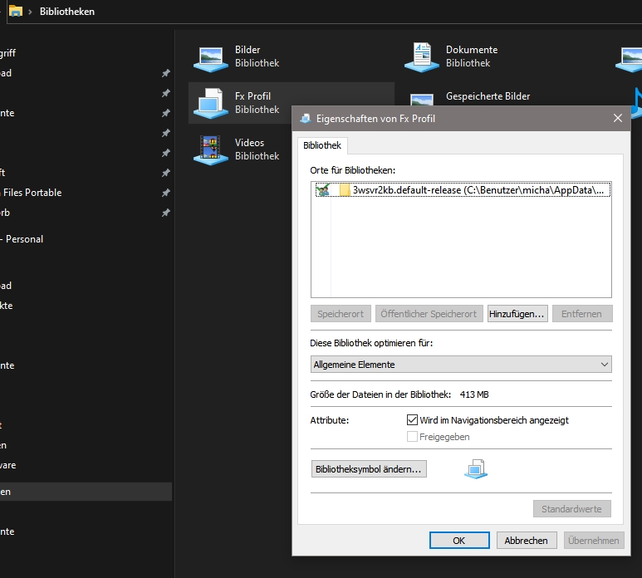
Task: Click the Gespeicherte Bilder library icon
Action: 422,101
